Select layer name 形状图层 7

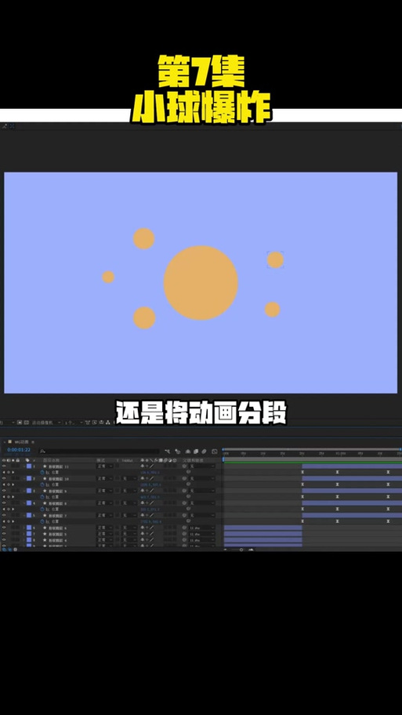(x=58, y=515)
